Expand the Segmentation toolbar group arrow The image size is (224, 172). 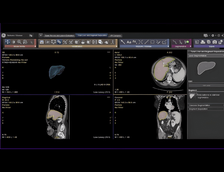point(190,46)
